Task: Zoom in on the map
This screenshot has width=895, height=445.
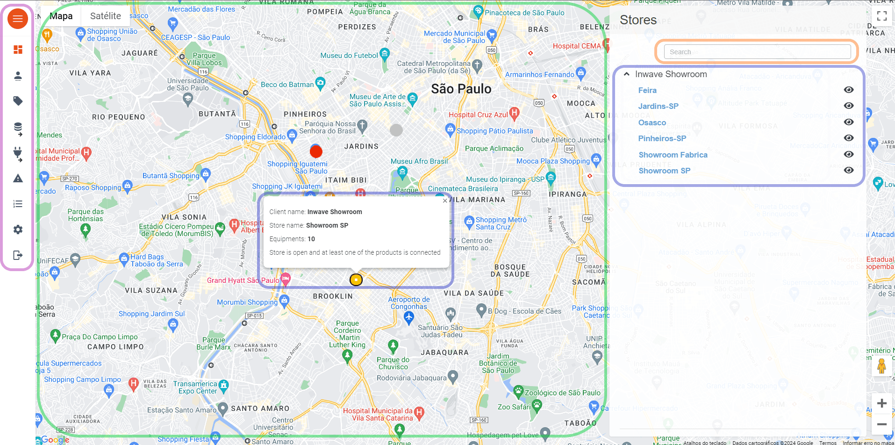Action: [882, 403]
